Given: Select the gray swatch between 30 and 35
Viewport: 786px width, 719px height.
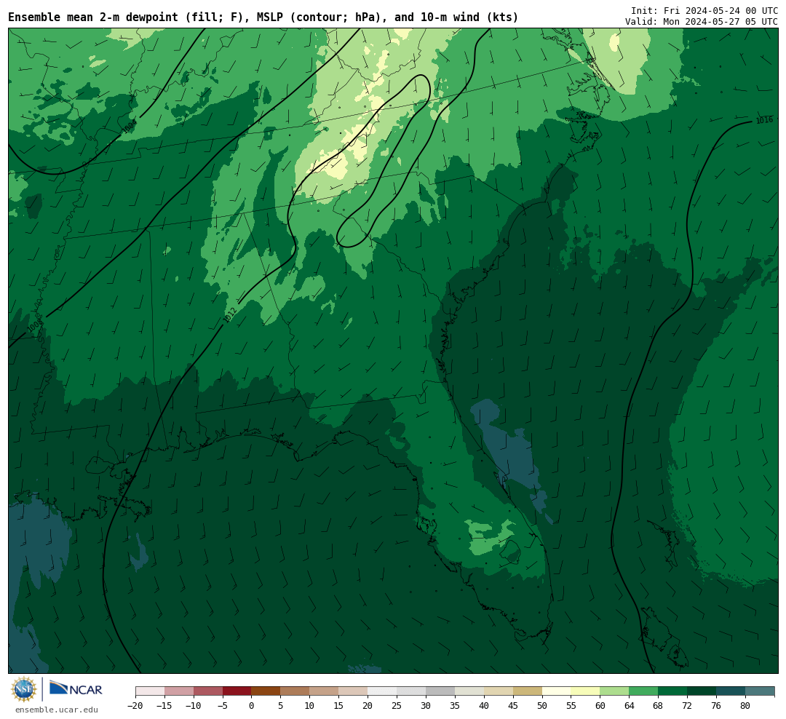Looking at the screenshot, I should click(440, 691).
